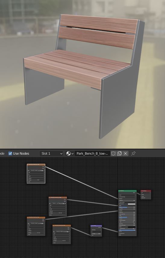Click the new material duplicate icon

click(119, 153)
